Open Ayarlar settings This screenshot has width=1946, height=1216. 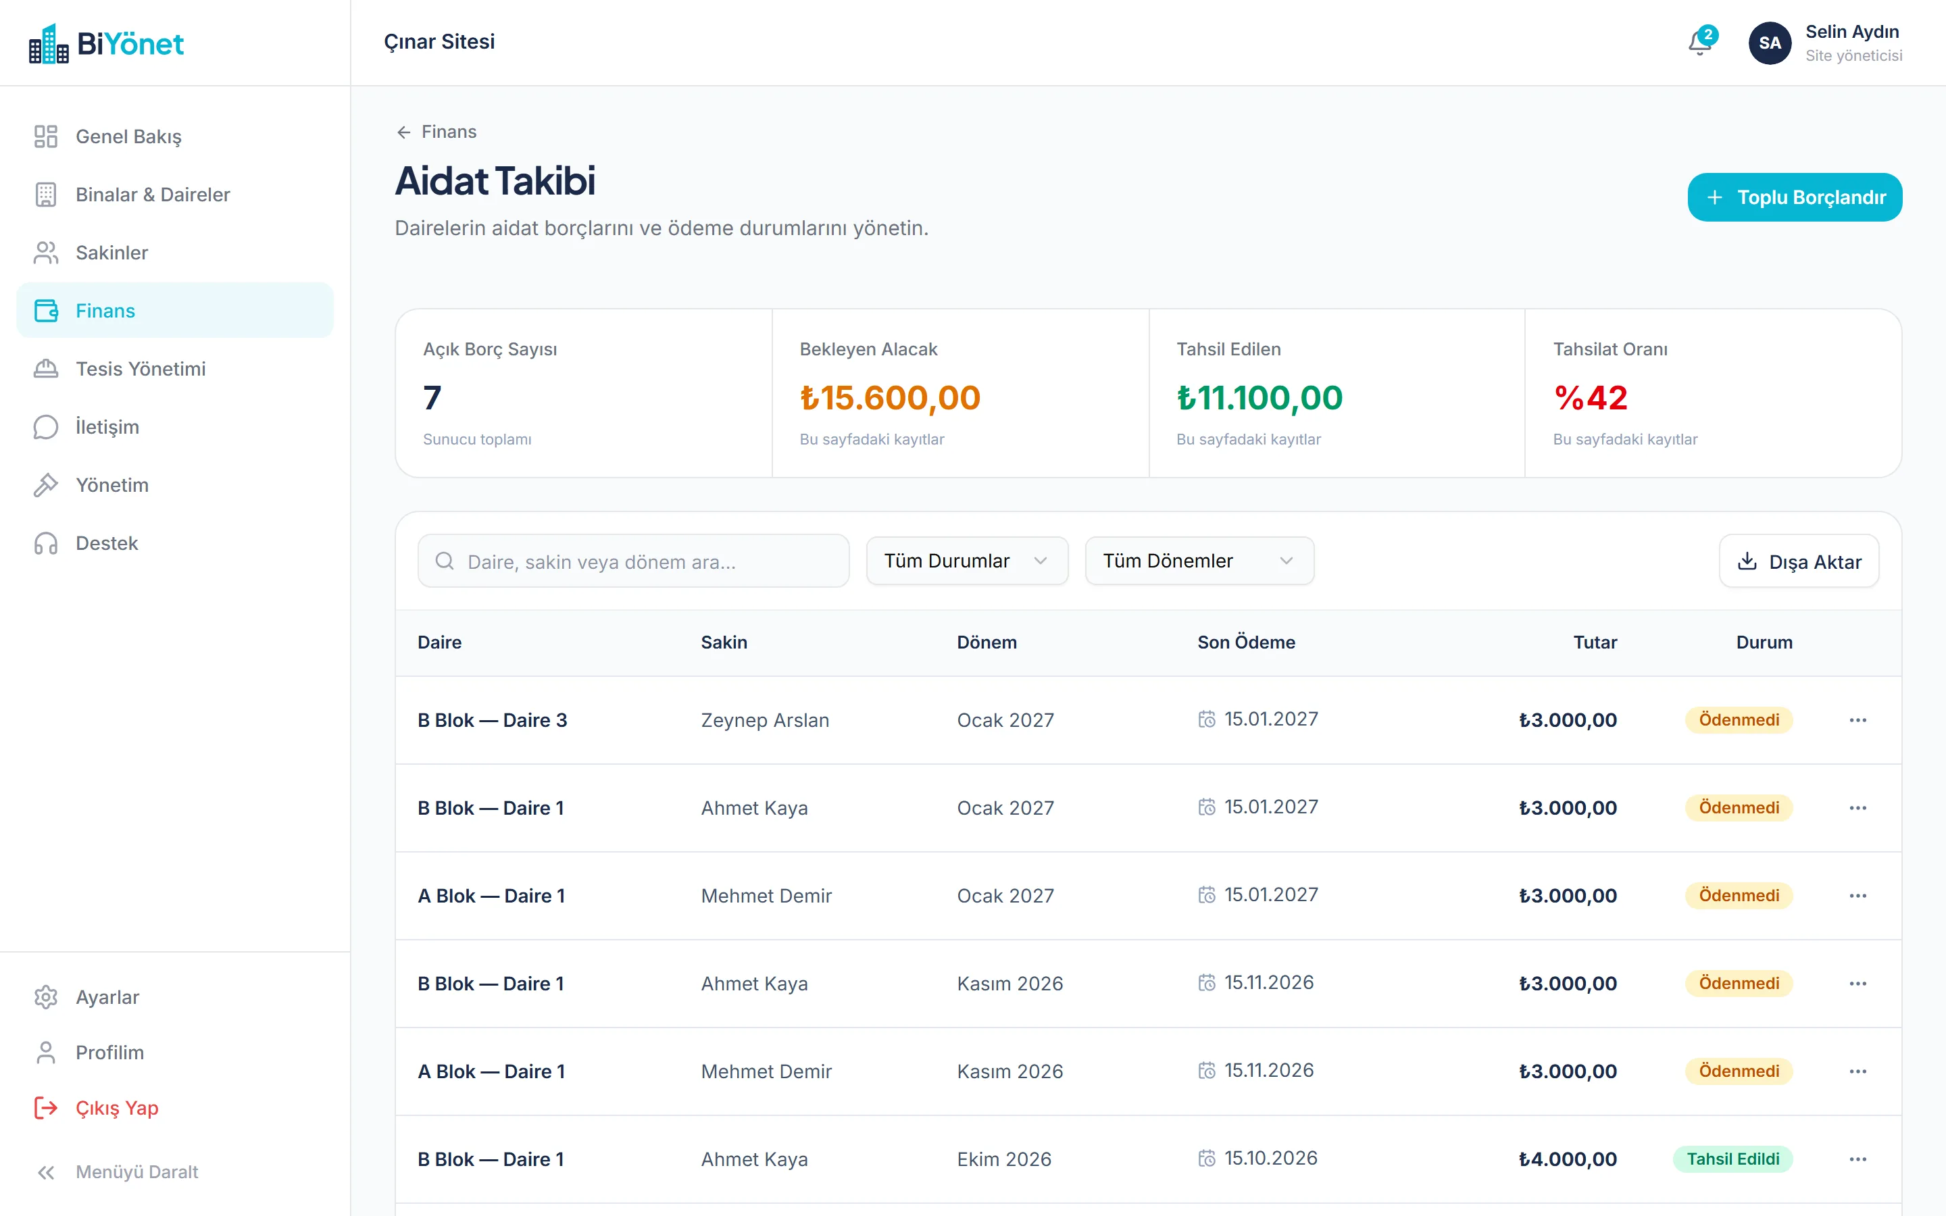point(174,997)
